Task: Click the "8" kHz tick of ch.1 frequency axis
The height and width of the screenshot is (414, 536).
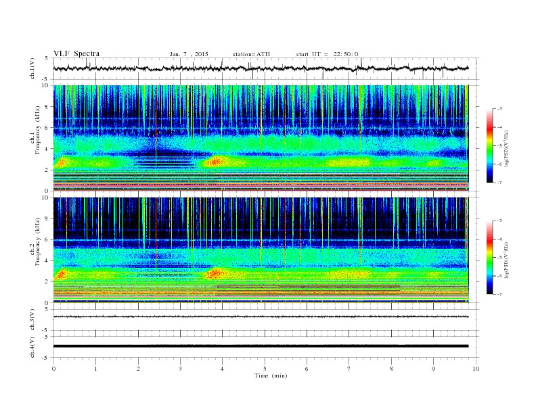Action: tap(47, 107)
